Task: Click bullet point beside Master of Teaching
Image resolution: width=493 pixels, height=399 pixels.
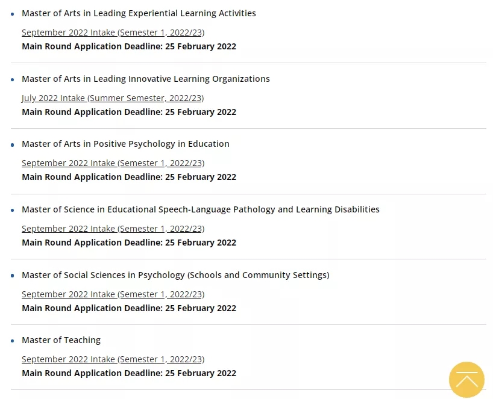Action: tap(12, 341)
